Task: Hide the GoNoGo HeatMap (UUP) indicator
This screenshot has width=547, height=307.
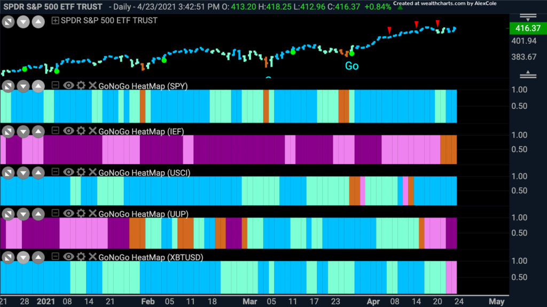Action: (x=68, y=213)
